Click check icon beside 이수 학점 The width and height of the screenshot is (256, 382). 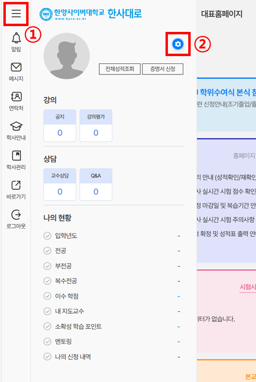[47, 296]
